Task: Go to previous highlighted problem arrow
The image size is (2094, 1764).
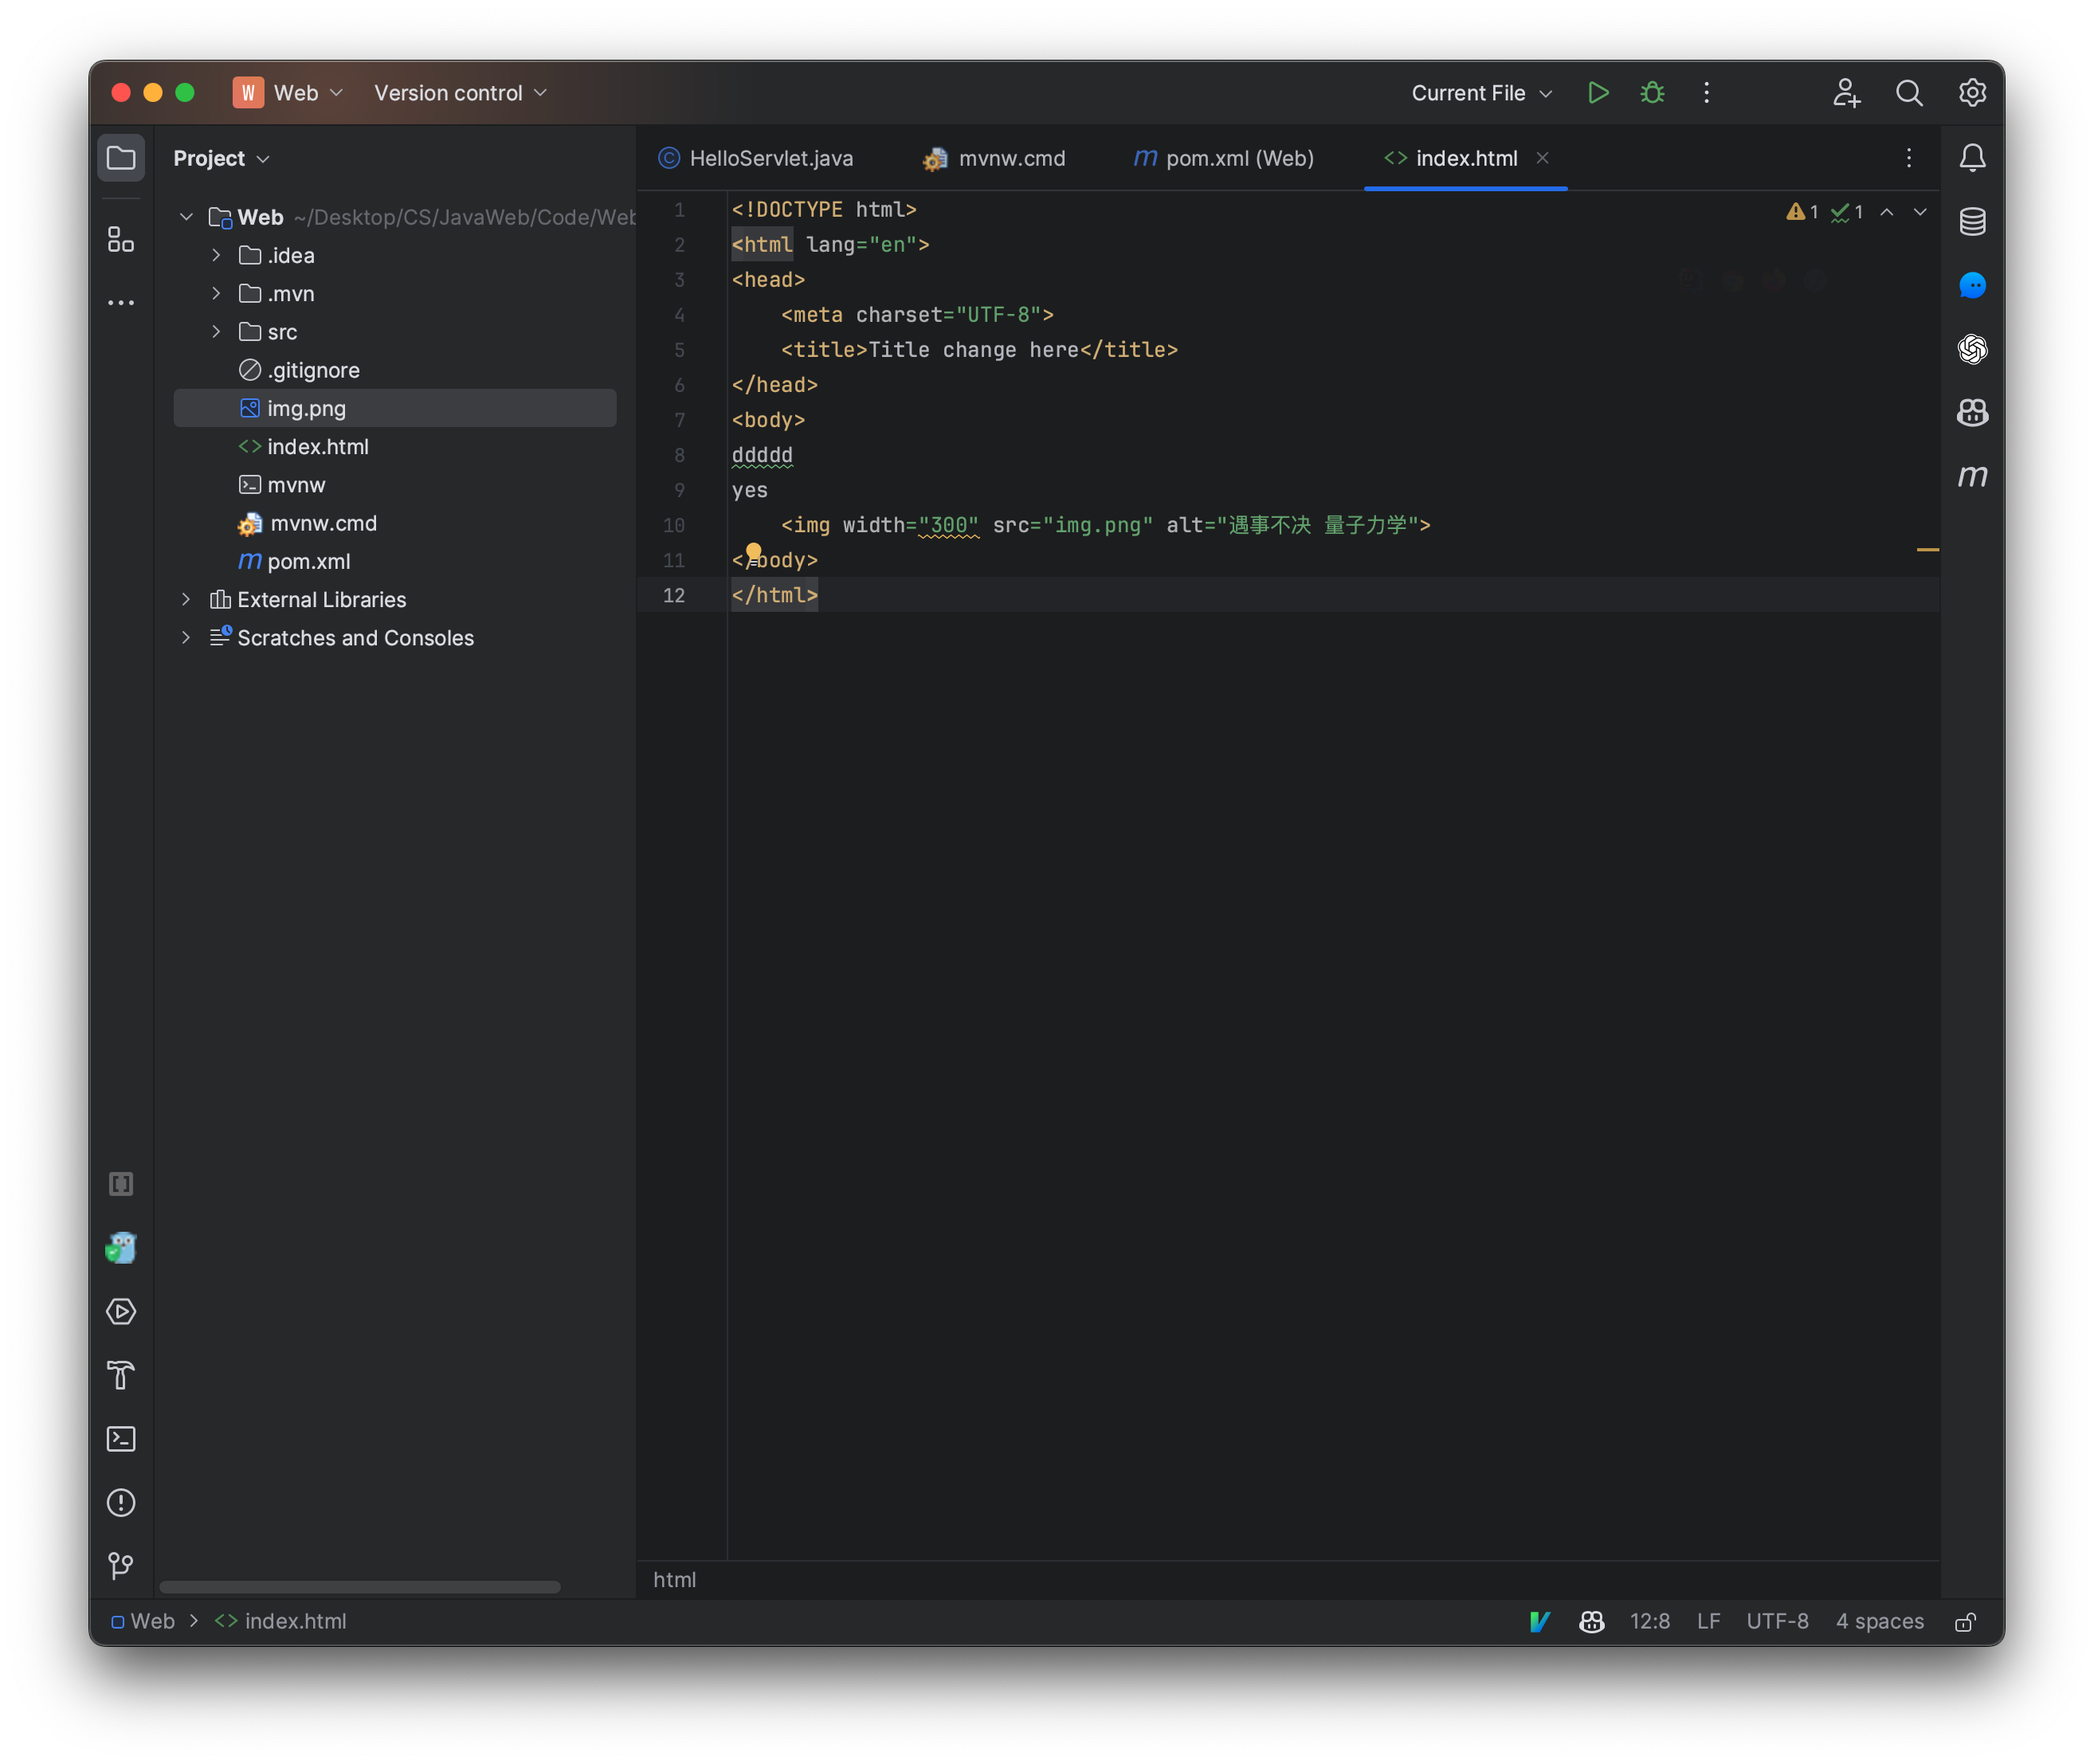Action: pos(1887,212)
